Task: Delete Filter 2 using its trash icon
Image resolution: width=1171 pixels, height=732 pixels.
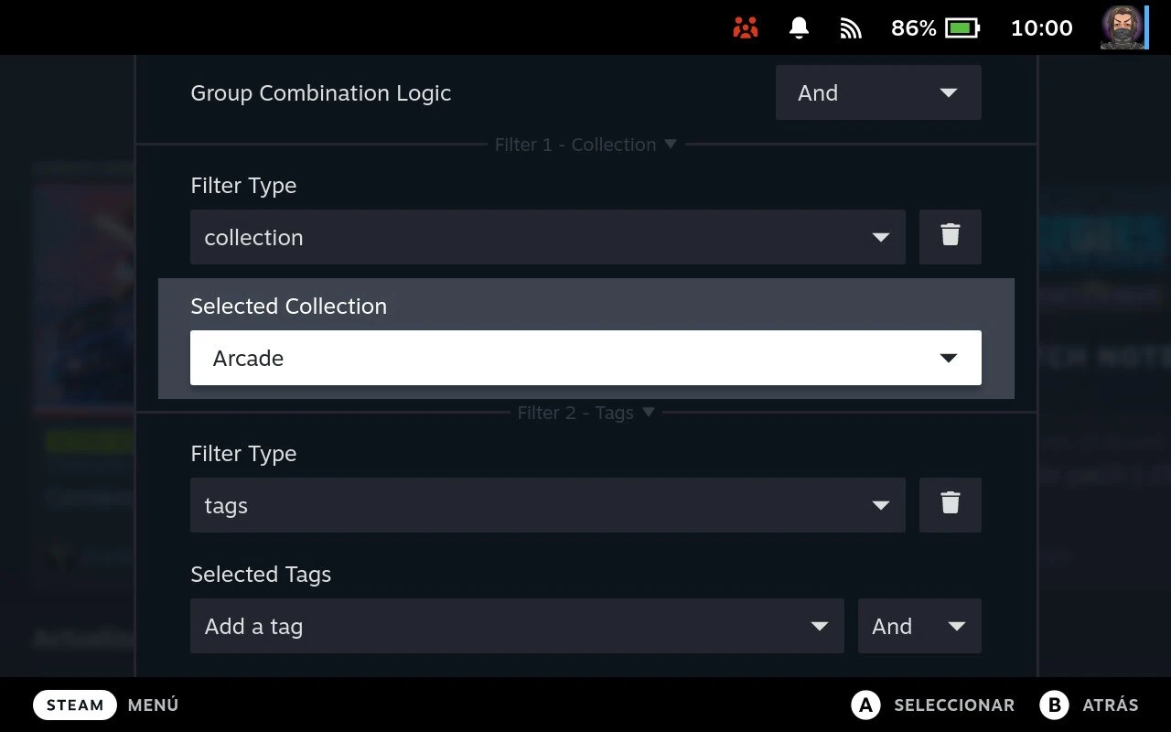Action: (950, 504)
